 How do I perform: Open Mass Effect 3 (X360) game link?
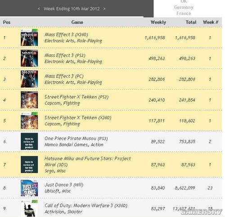[x=66, y=35]
